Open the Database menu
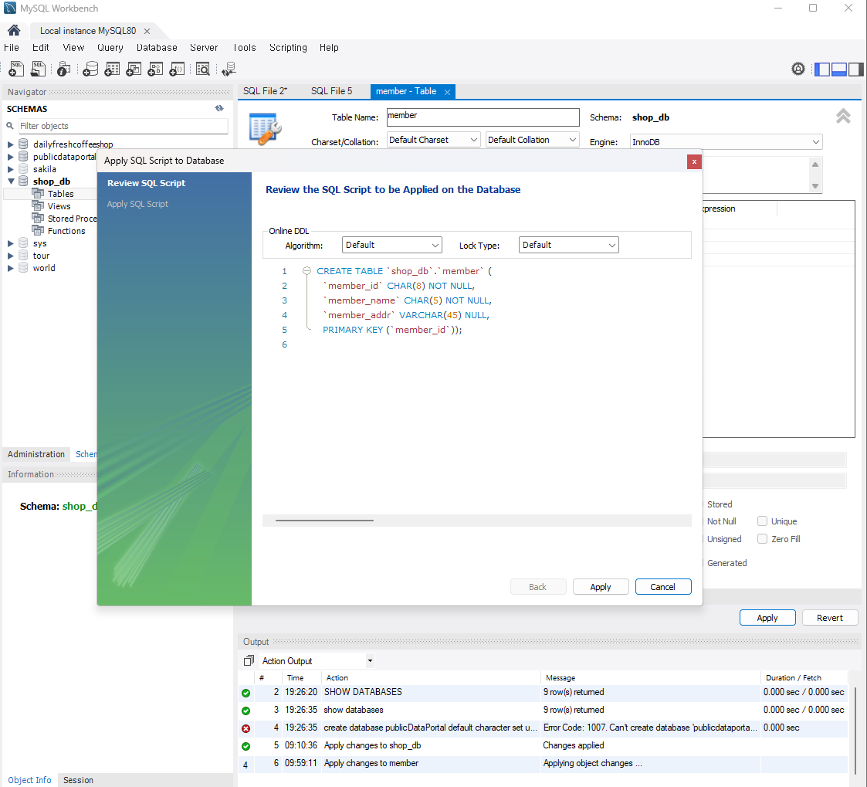The image size is (867, 787). [x=157, y=48]
